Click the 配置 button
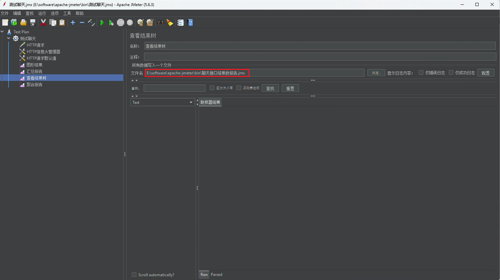 (485, 73)
